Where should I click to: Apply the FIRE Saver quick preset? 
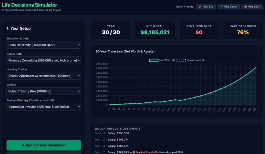[x=229, y=7]
